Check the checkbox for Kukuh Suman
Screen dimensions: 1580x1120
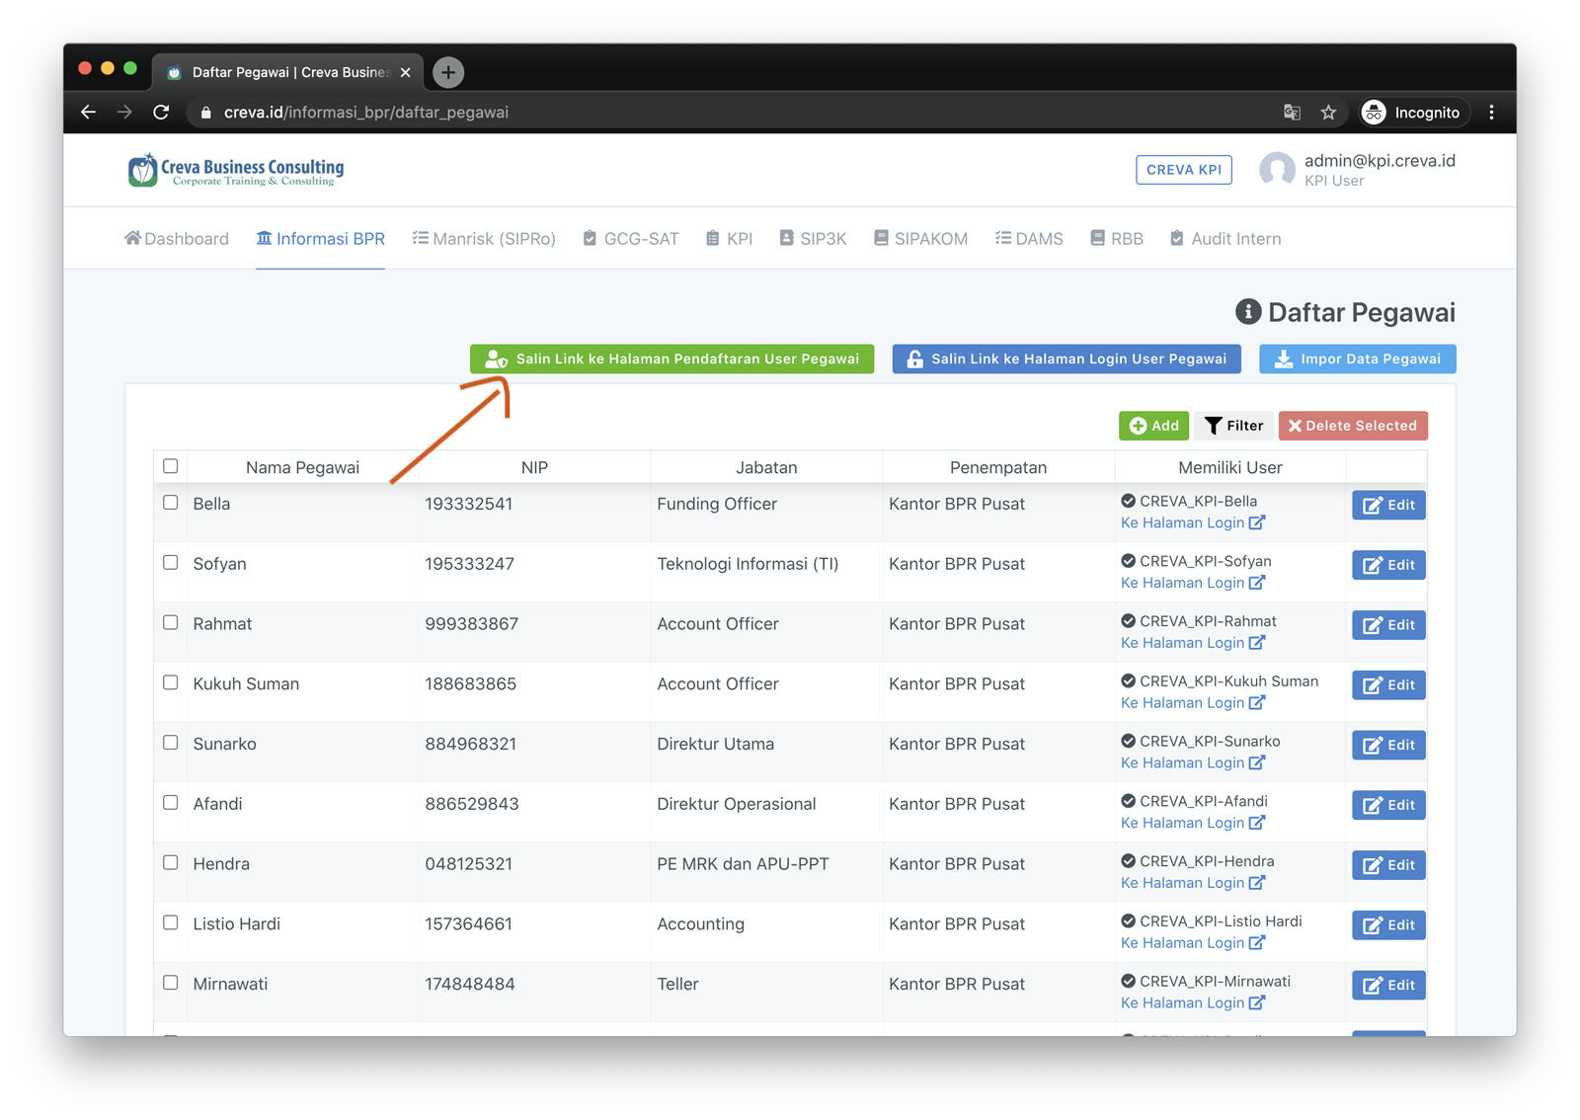[x=171, y=682]
